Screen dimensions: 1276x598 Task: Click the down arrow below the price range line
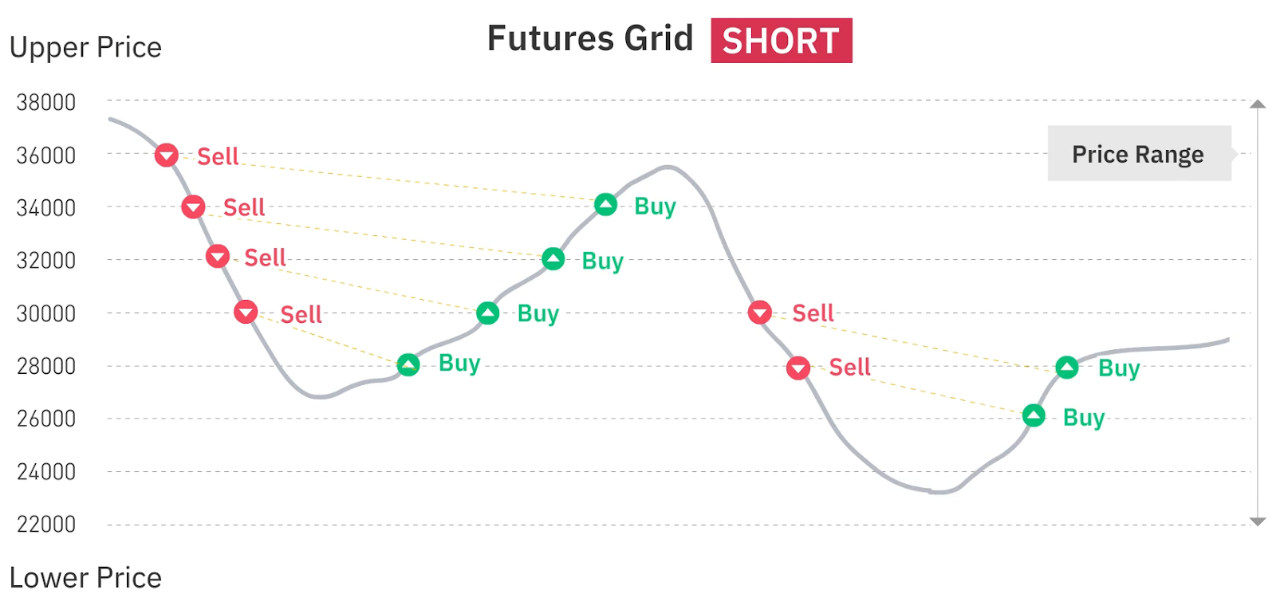[1258, 521]
